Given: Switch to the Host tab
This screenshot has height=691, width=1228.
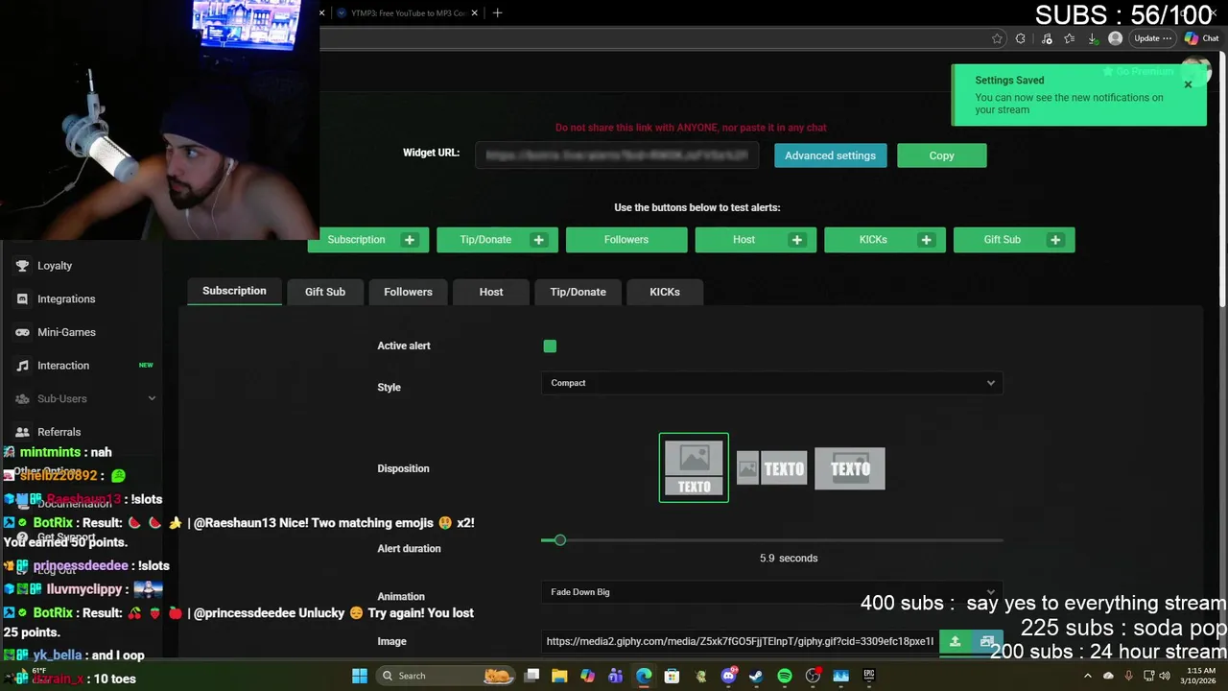Looking at the screenshot, I should (491, 292).
